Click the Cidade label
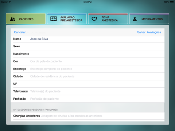 18,76
